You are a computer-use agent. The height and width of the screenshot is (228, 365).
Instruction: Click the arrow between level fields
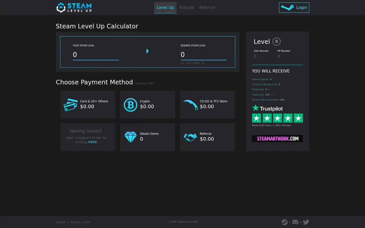click(148, 51)
